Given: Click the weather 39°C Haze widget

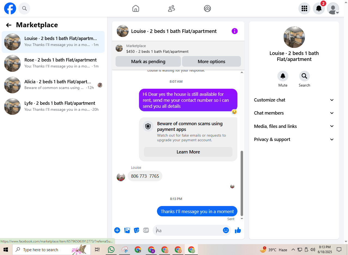Looking at the screenshot, I should coord(273,250).
